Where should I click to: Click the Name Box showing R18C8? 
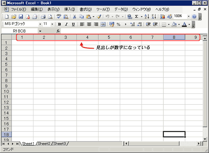(x=22, y=31)
